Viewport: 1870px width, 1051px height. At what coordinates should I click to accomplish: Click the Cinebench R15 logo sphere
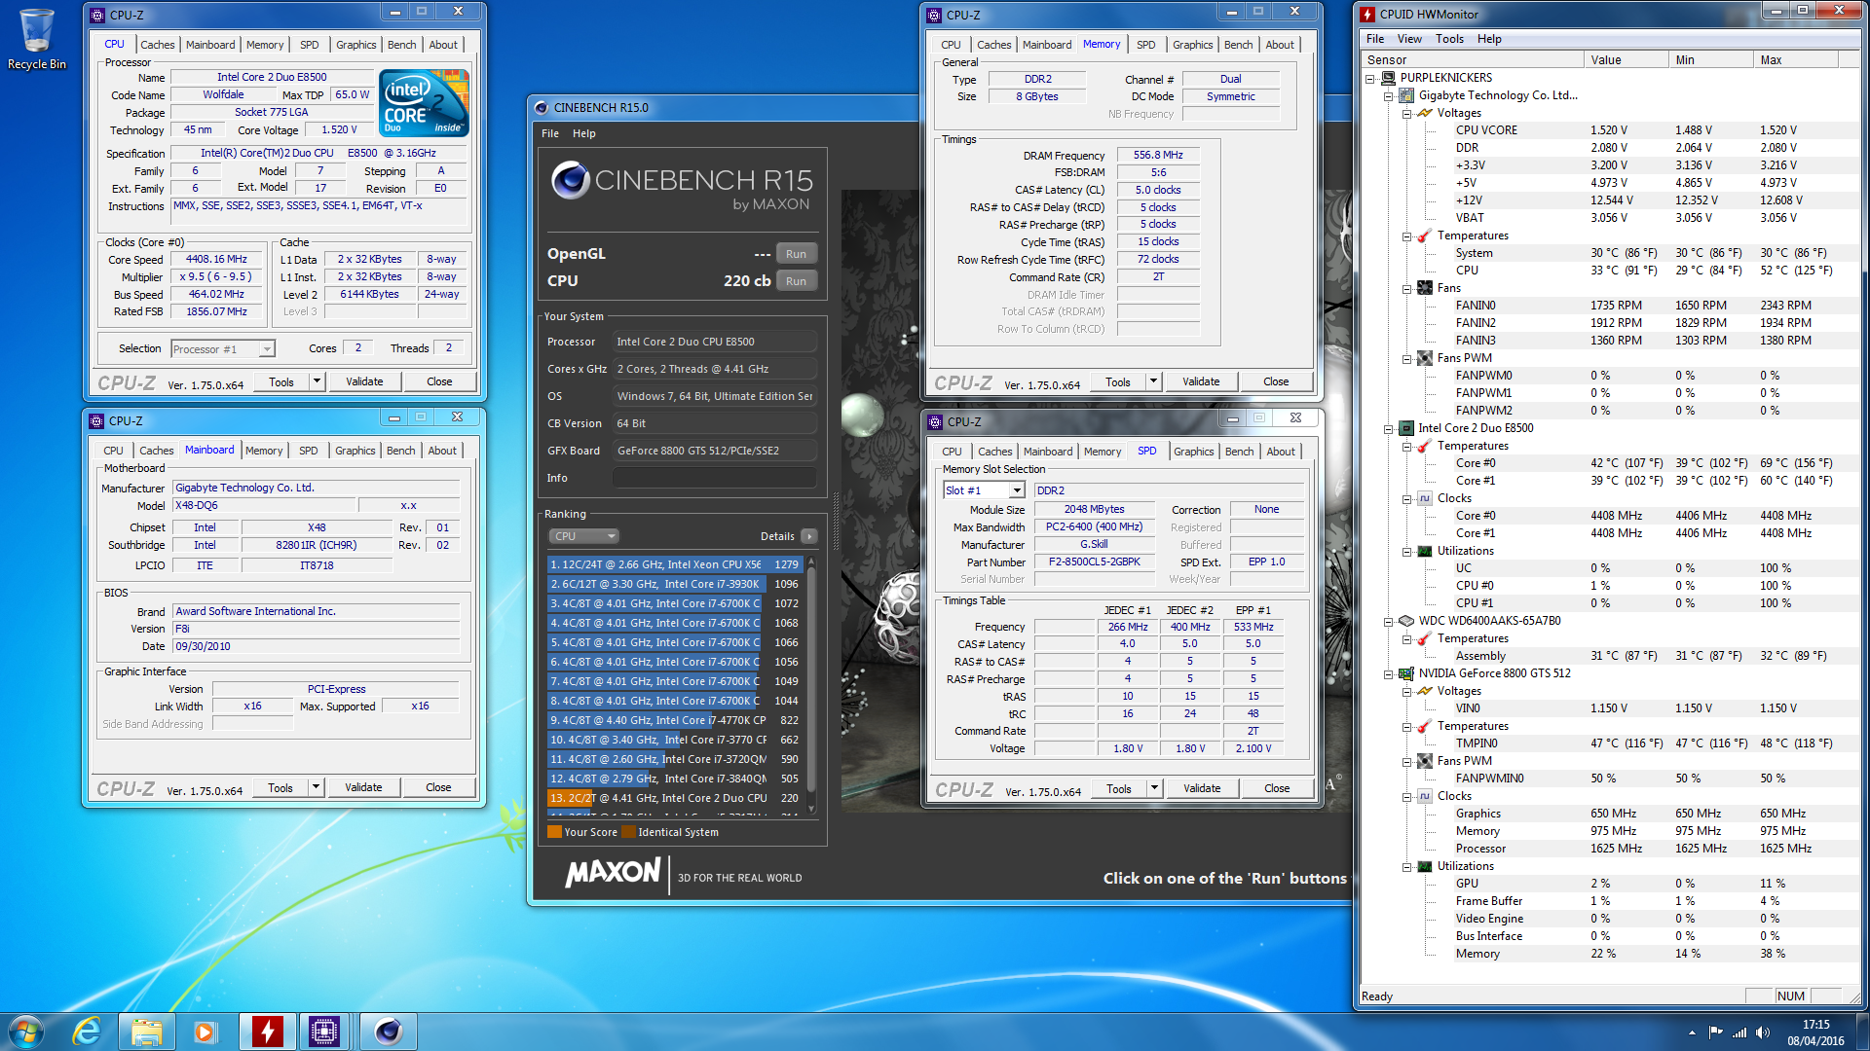pyautogui.click(x=571, y=180)
